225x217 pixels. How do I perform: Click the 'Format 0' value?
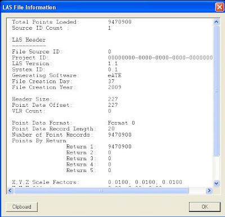121,123
